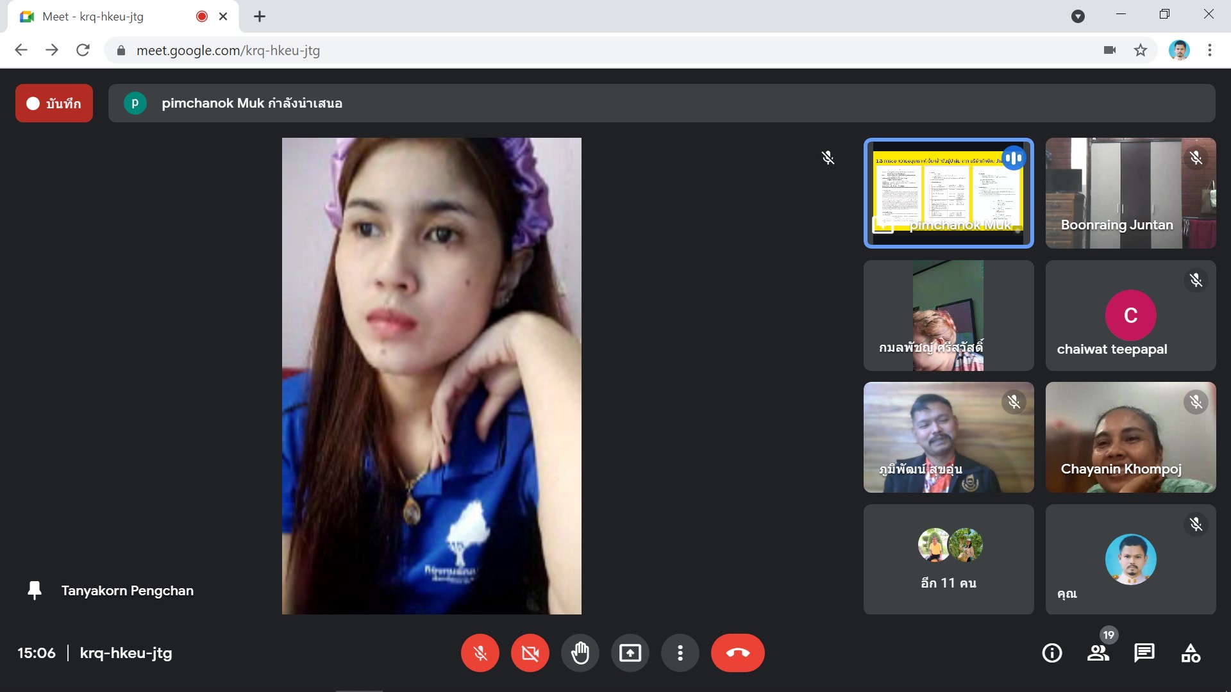Click the pin icon beside Tanyakorn Pengchan
The image size is (1231, 692).
(35, 590)
